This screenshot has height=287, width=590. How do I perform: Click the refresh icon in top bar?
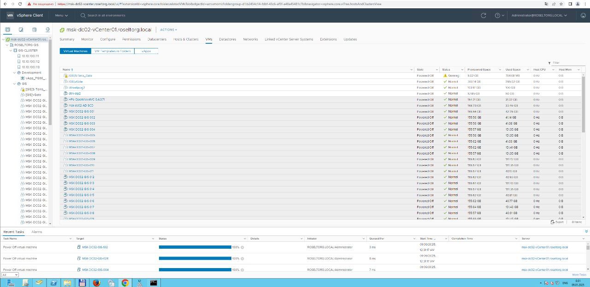click(483, 15)
